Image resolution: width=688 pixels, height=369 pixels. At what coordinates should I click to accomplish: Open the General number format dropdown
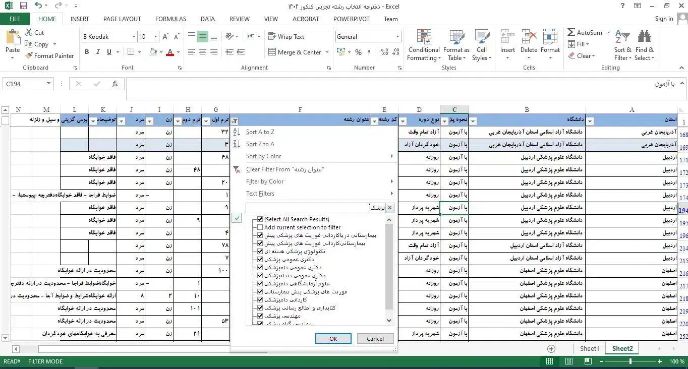397,37
